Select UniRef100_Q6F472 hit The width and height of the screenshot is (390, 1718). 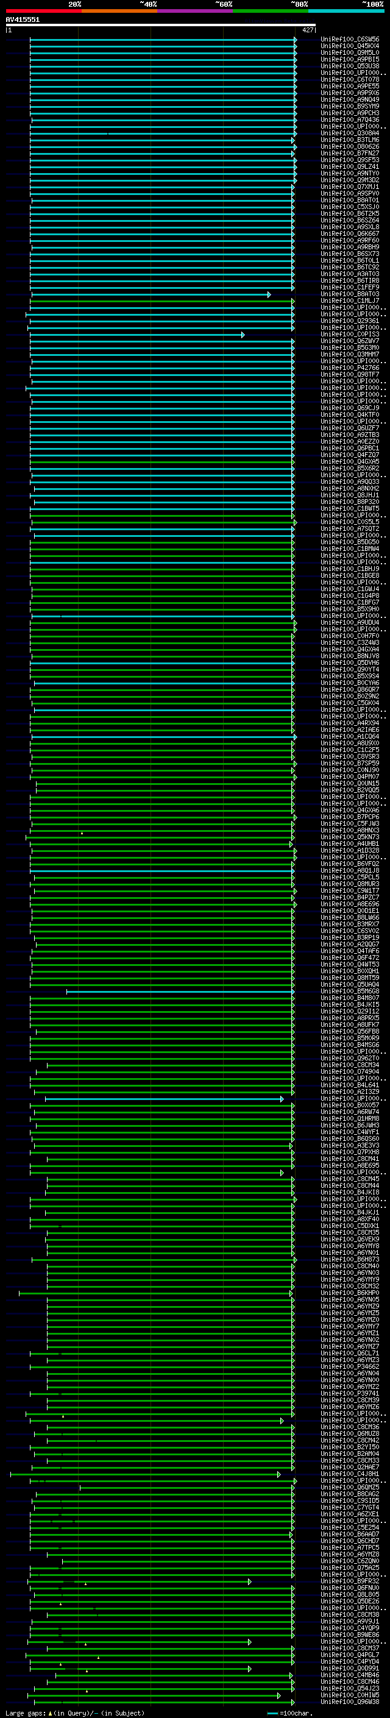click(350, 957)
